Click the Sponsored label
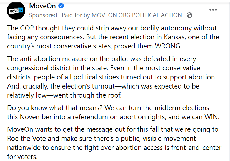The width and height of the screenshot is (230, 161). pos(42,15)
